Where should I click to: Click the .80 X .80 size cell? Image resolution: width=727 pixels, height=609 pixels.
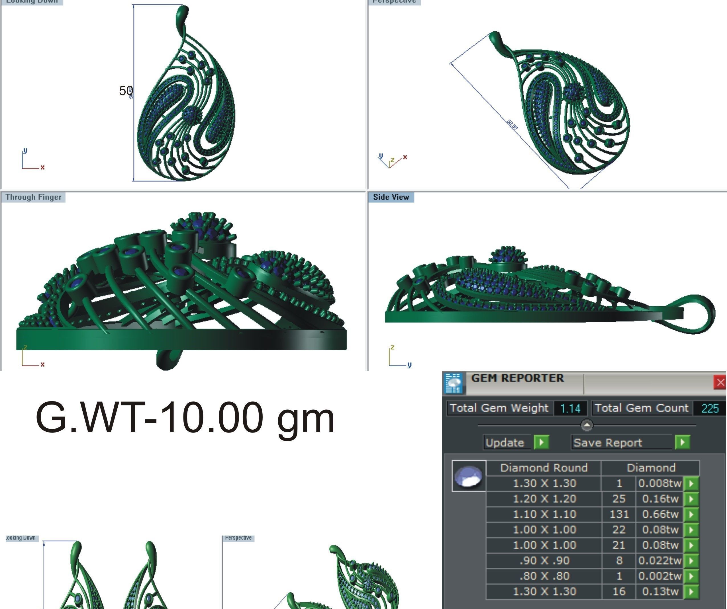pos(544,576)
